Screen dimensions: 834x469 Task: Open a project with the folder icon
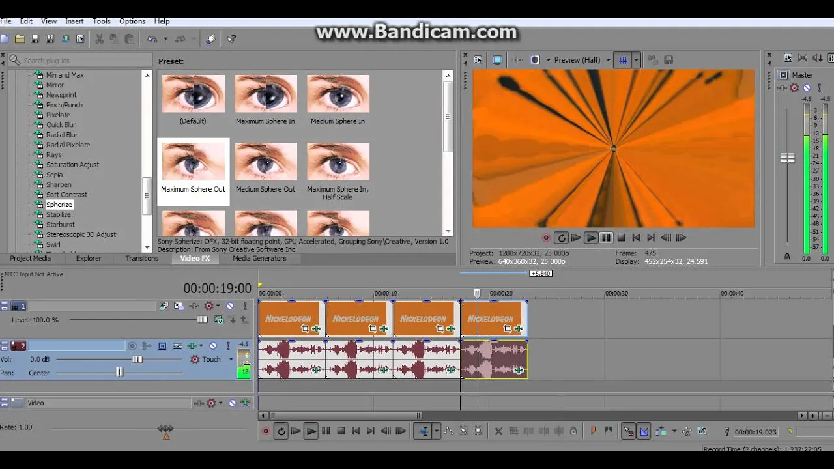pos(20,39)
